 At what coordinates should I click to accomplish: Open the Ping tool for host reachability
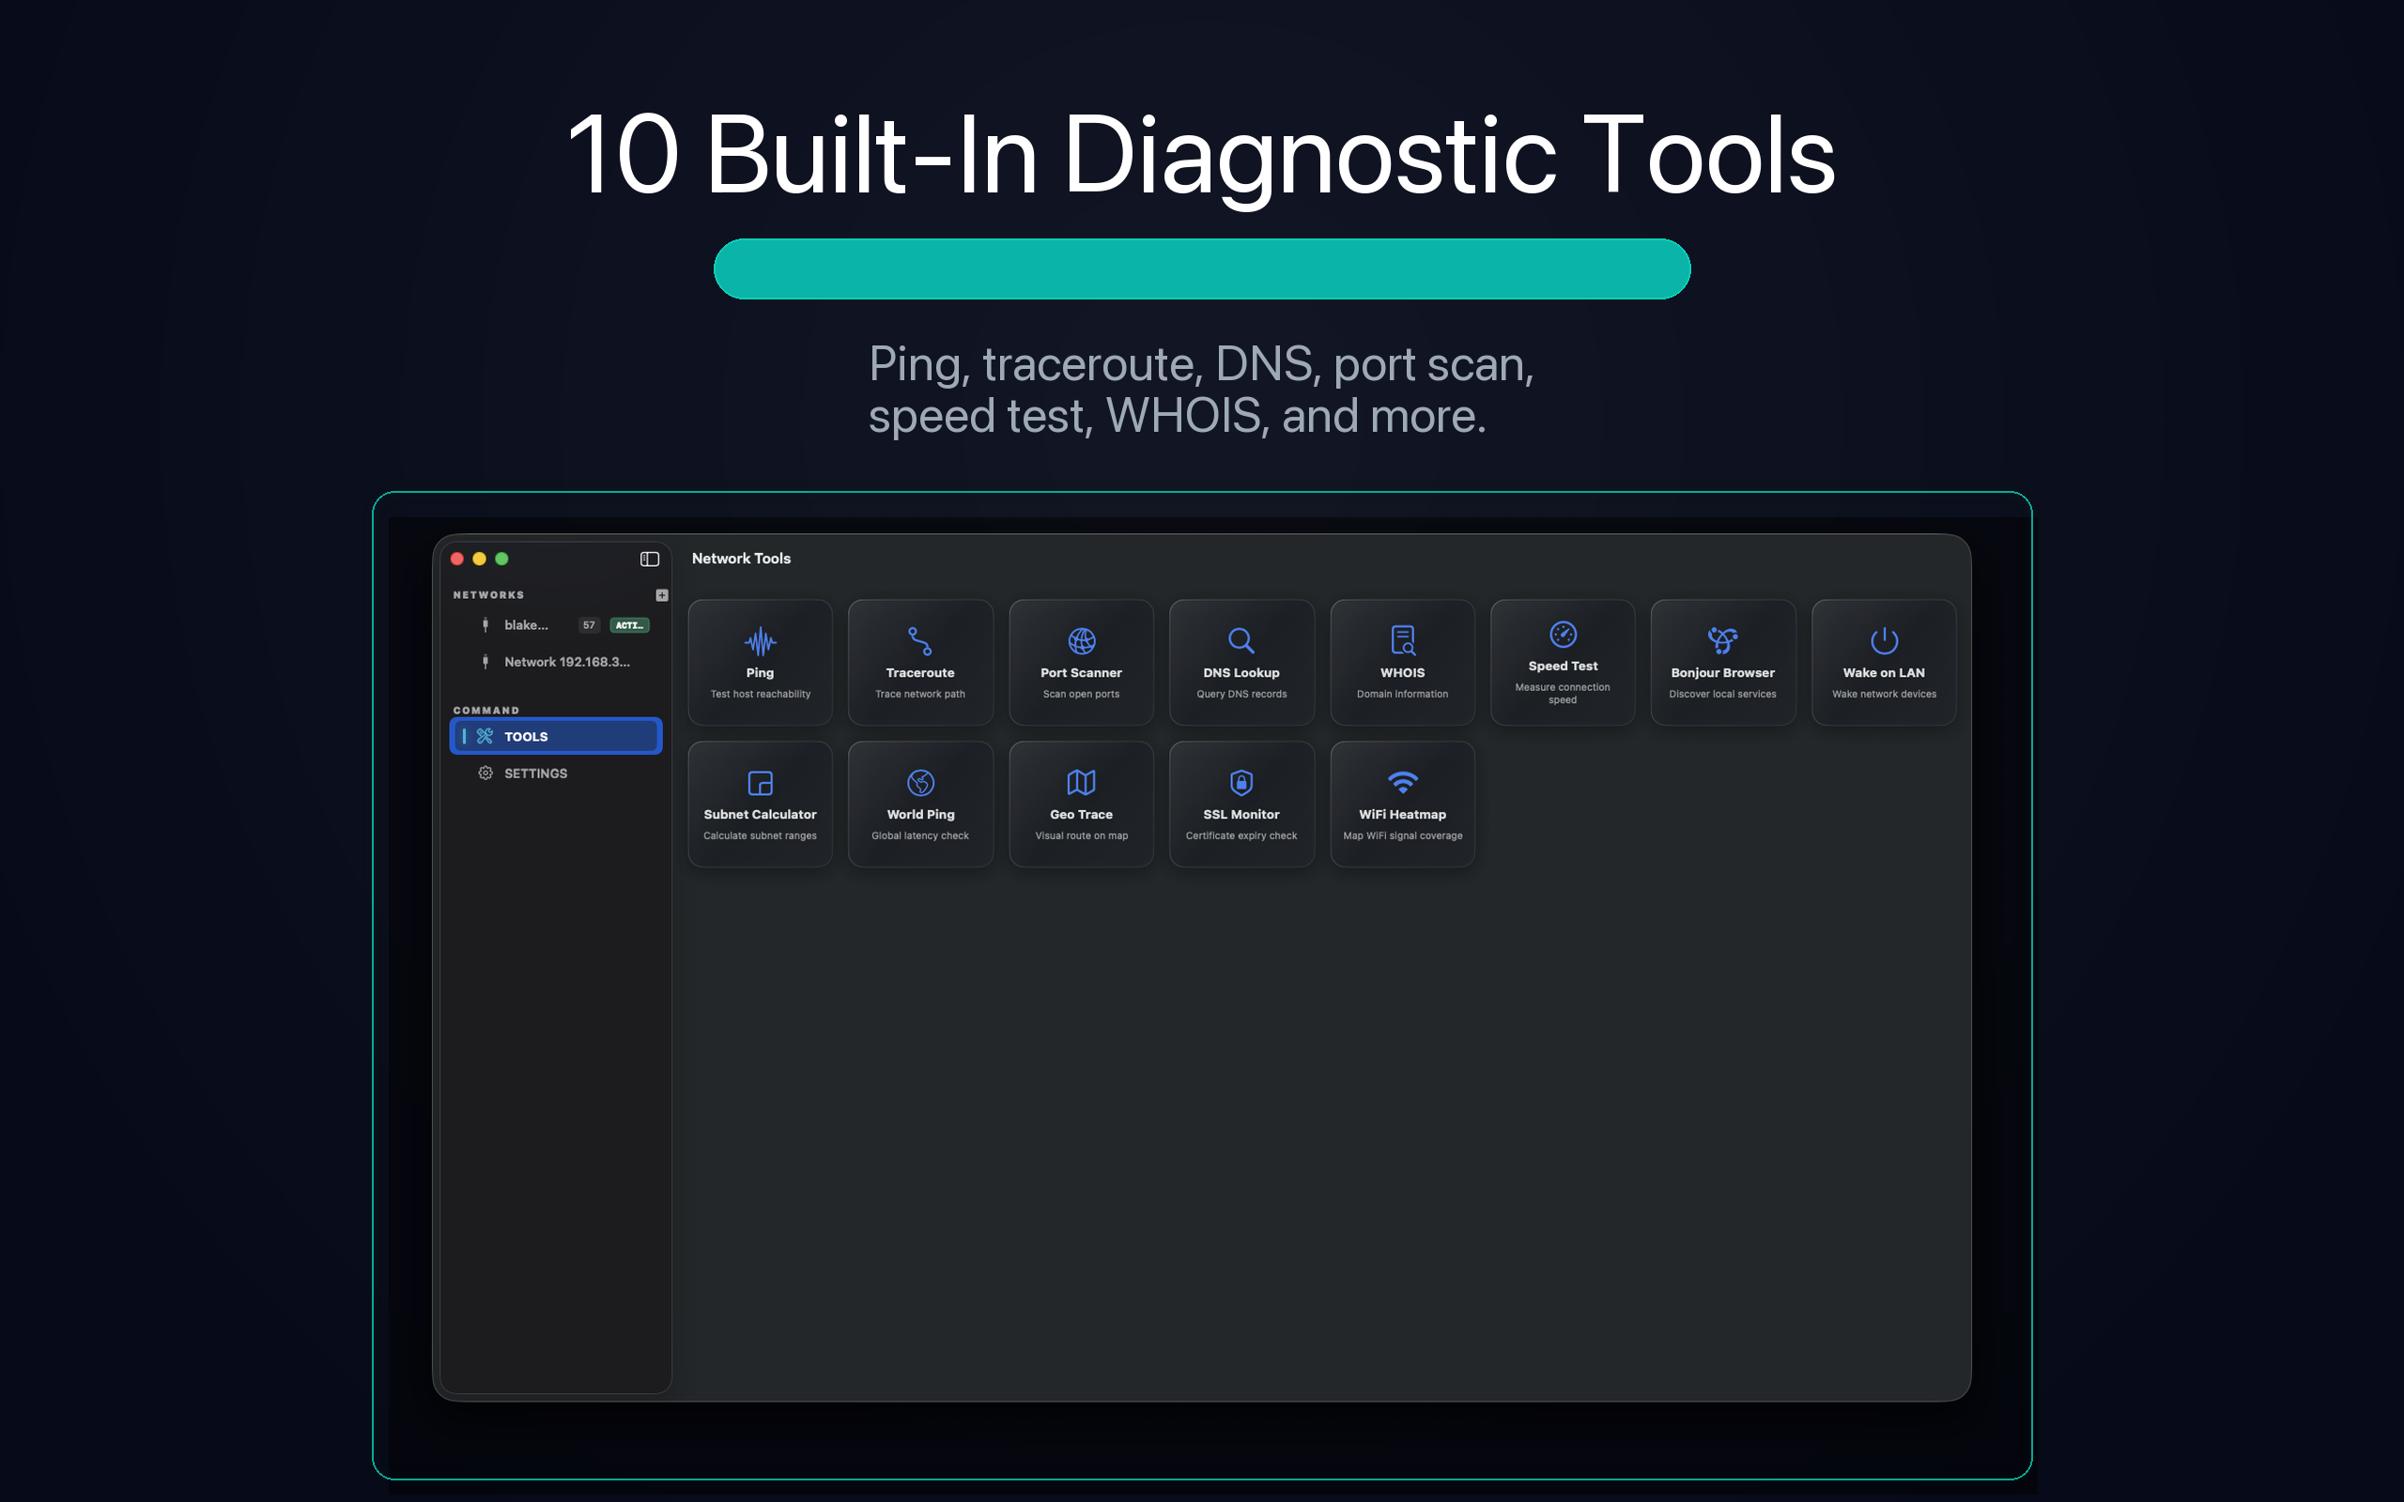click(x=759, y=662)
